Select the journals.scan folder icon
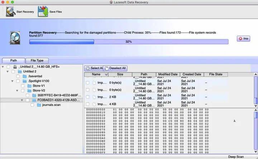This screenshot has height=159, width=258. 39,105
